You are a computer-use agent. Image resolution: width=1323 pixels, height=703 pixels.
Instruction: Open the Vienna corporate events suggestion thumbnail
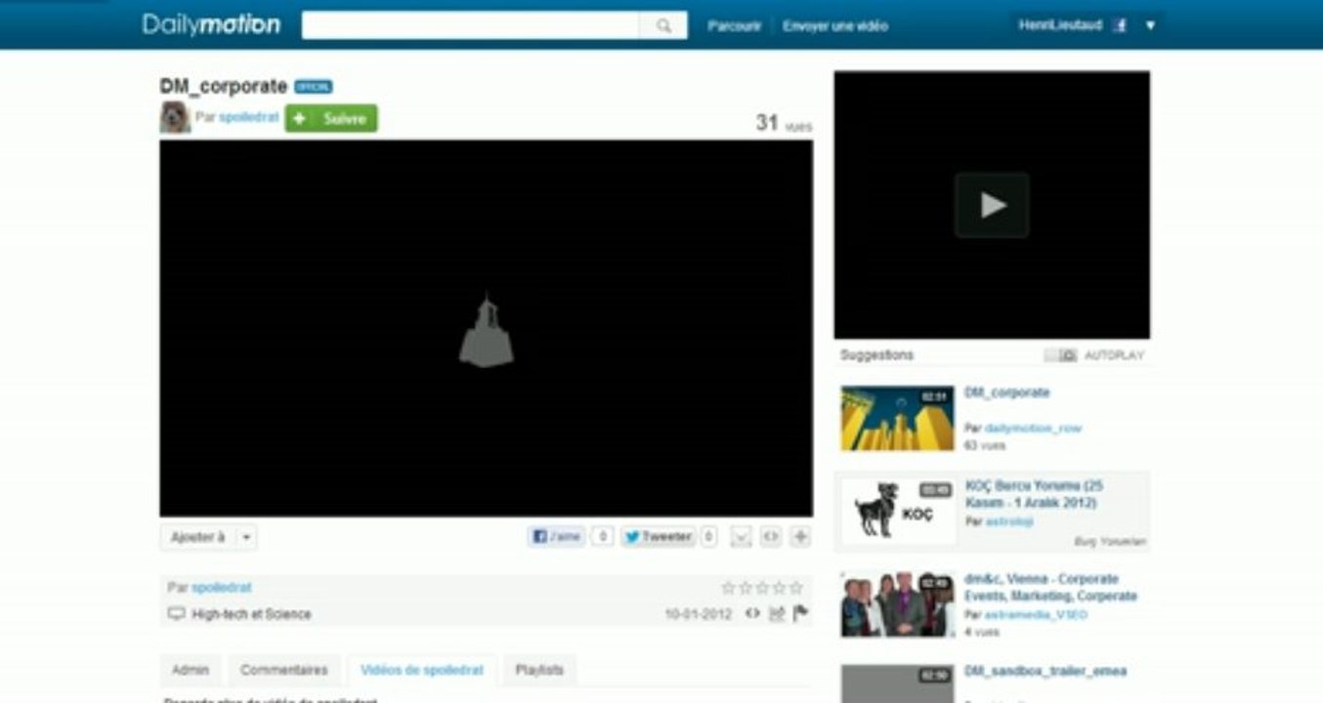[897, 604]
